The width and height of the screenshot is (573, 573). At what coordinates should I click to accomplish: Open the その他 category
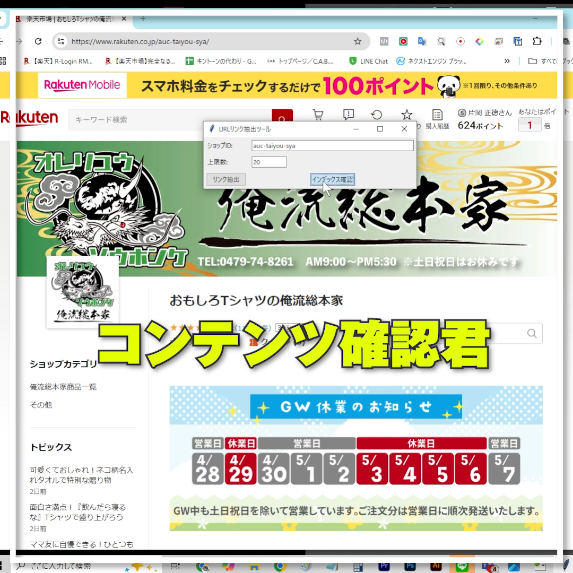tap(41, 404)
